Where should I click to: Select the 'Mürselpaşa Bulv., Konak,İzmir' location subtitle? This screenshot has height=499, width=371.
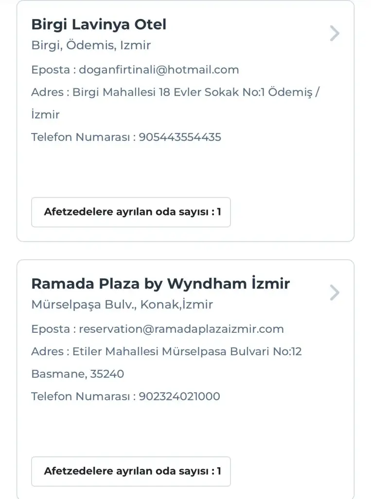tap(122, 305)
